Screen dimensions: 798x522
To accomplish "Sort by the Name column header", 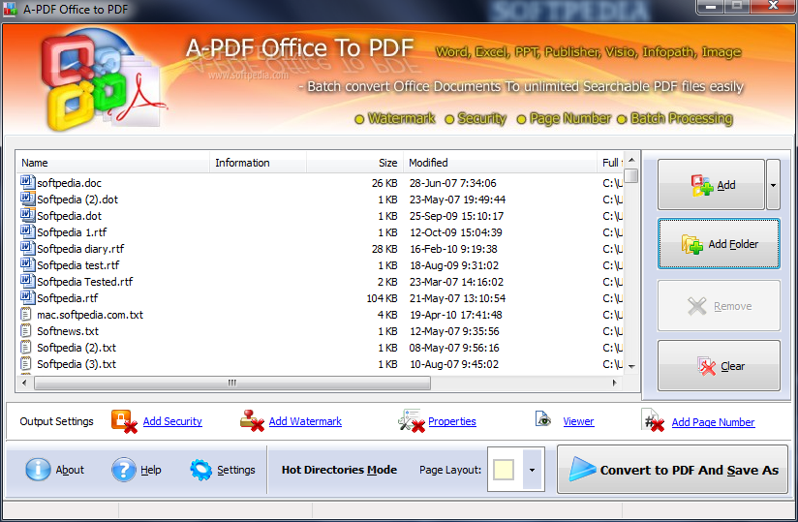I will coord(112,163).
